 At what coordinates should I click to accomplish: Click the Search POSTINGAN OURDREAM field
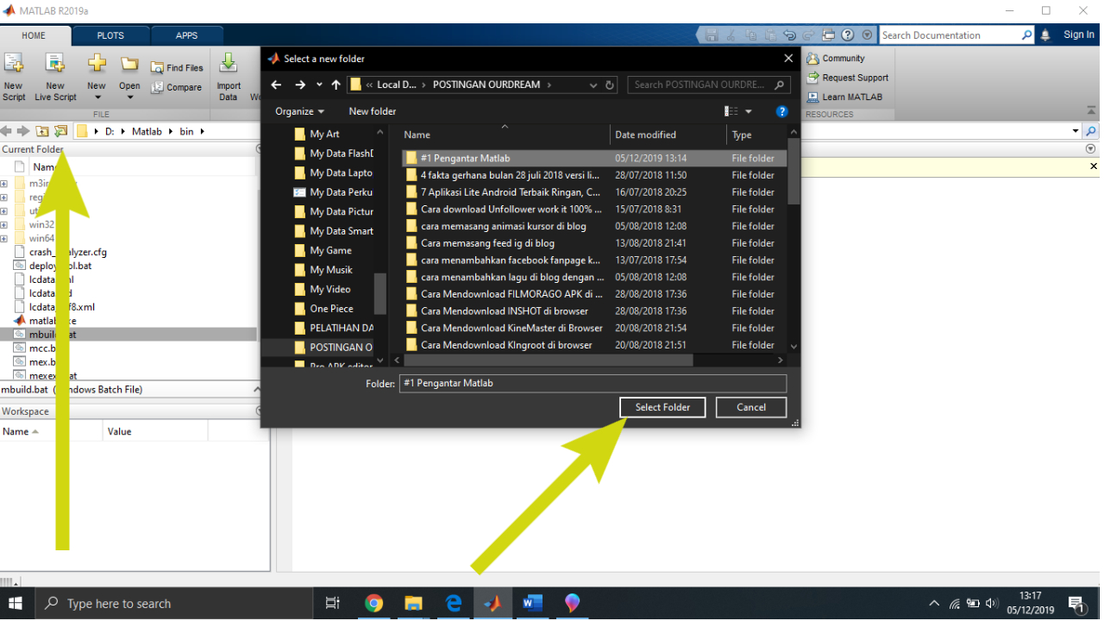[707, 85]
